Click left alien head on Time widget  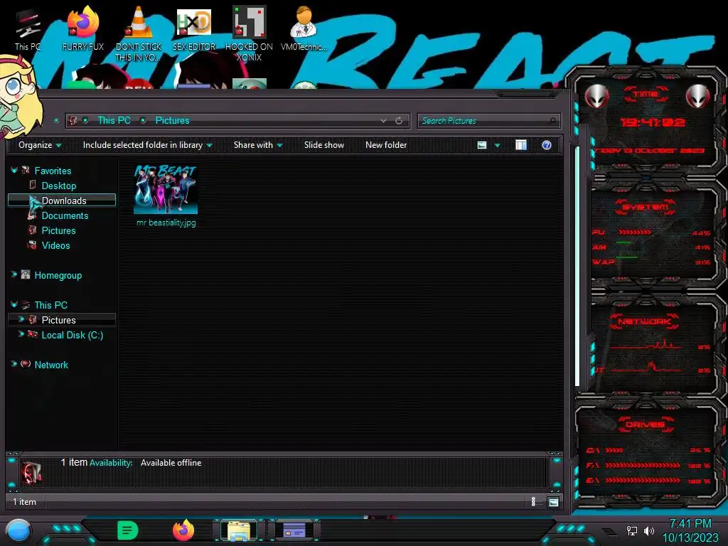tap(596, 97)
